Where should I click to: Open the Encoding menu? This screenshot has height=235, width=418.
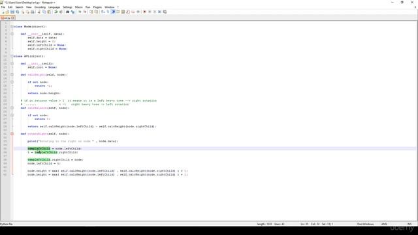click(40, 7)
